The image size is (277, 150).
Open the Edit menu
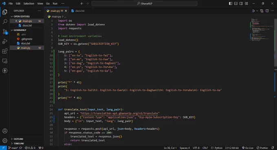coord(18,3)
